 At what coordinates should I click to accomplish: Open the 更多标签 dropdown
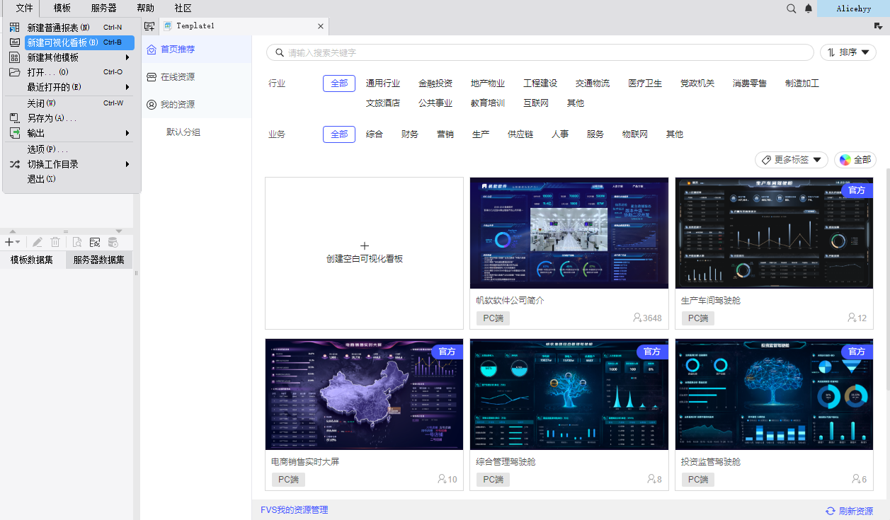point(792,160)
